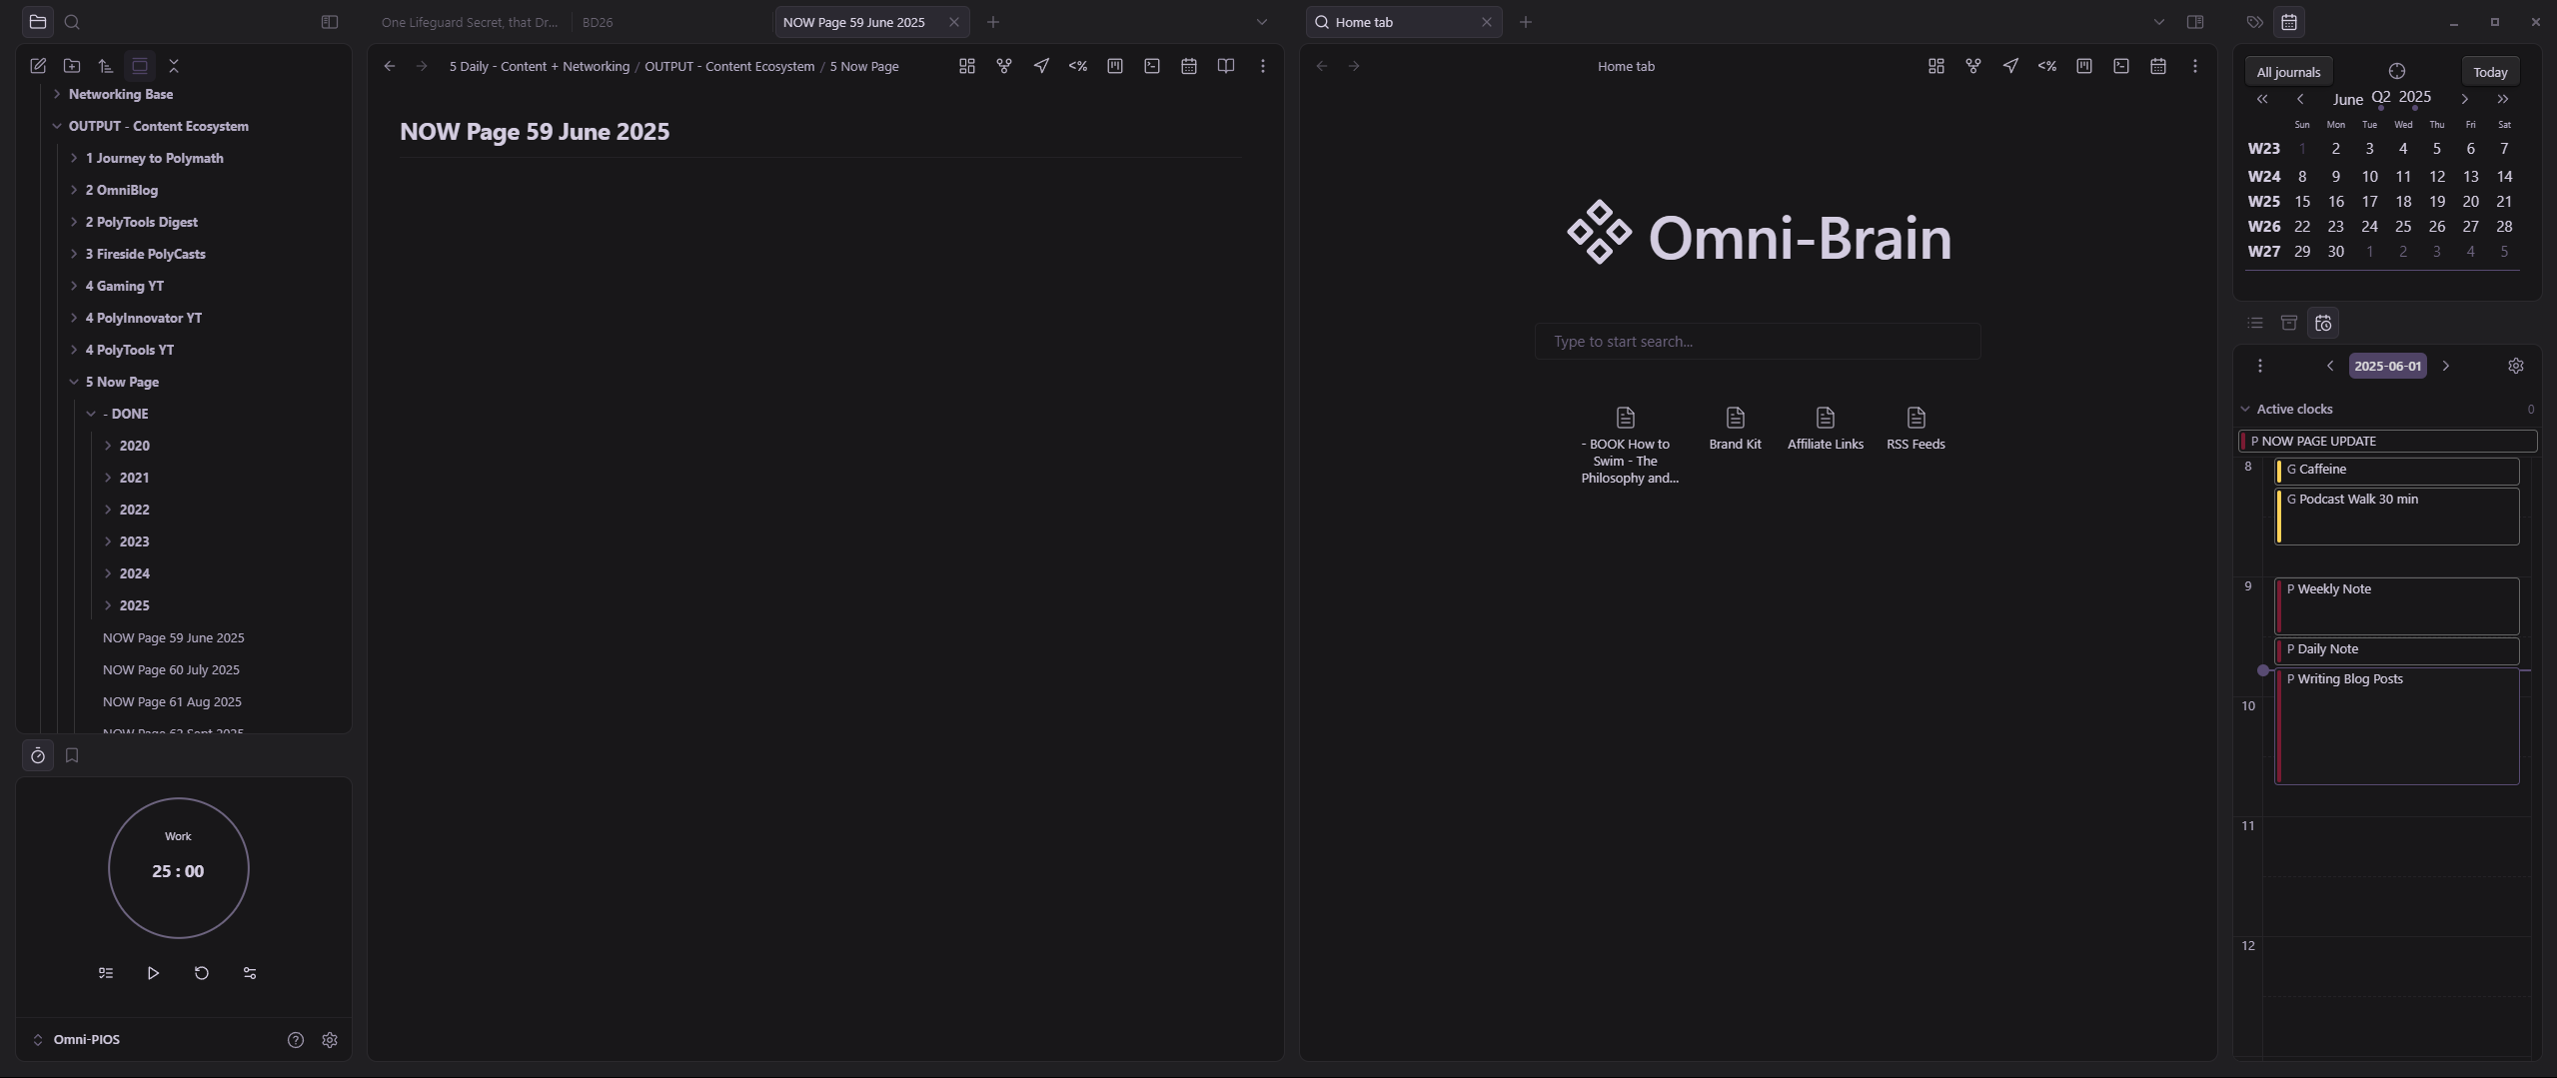
Task: Start the Pomodoro timer play button
Action: coord(153,973)
